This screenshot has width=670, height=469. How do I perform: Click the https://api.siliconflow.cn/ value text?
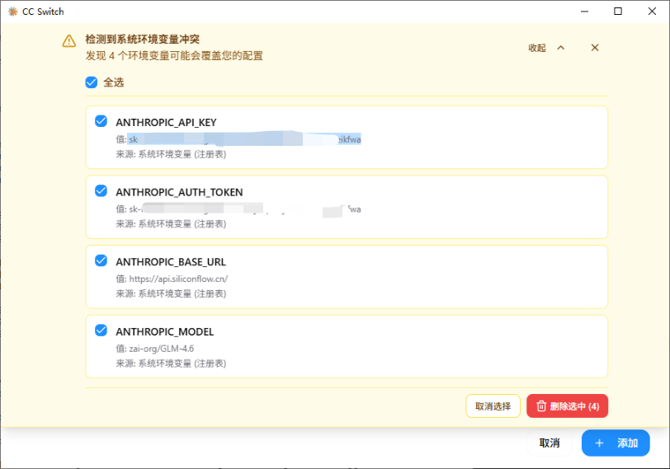pos(178,279)
